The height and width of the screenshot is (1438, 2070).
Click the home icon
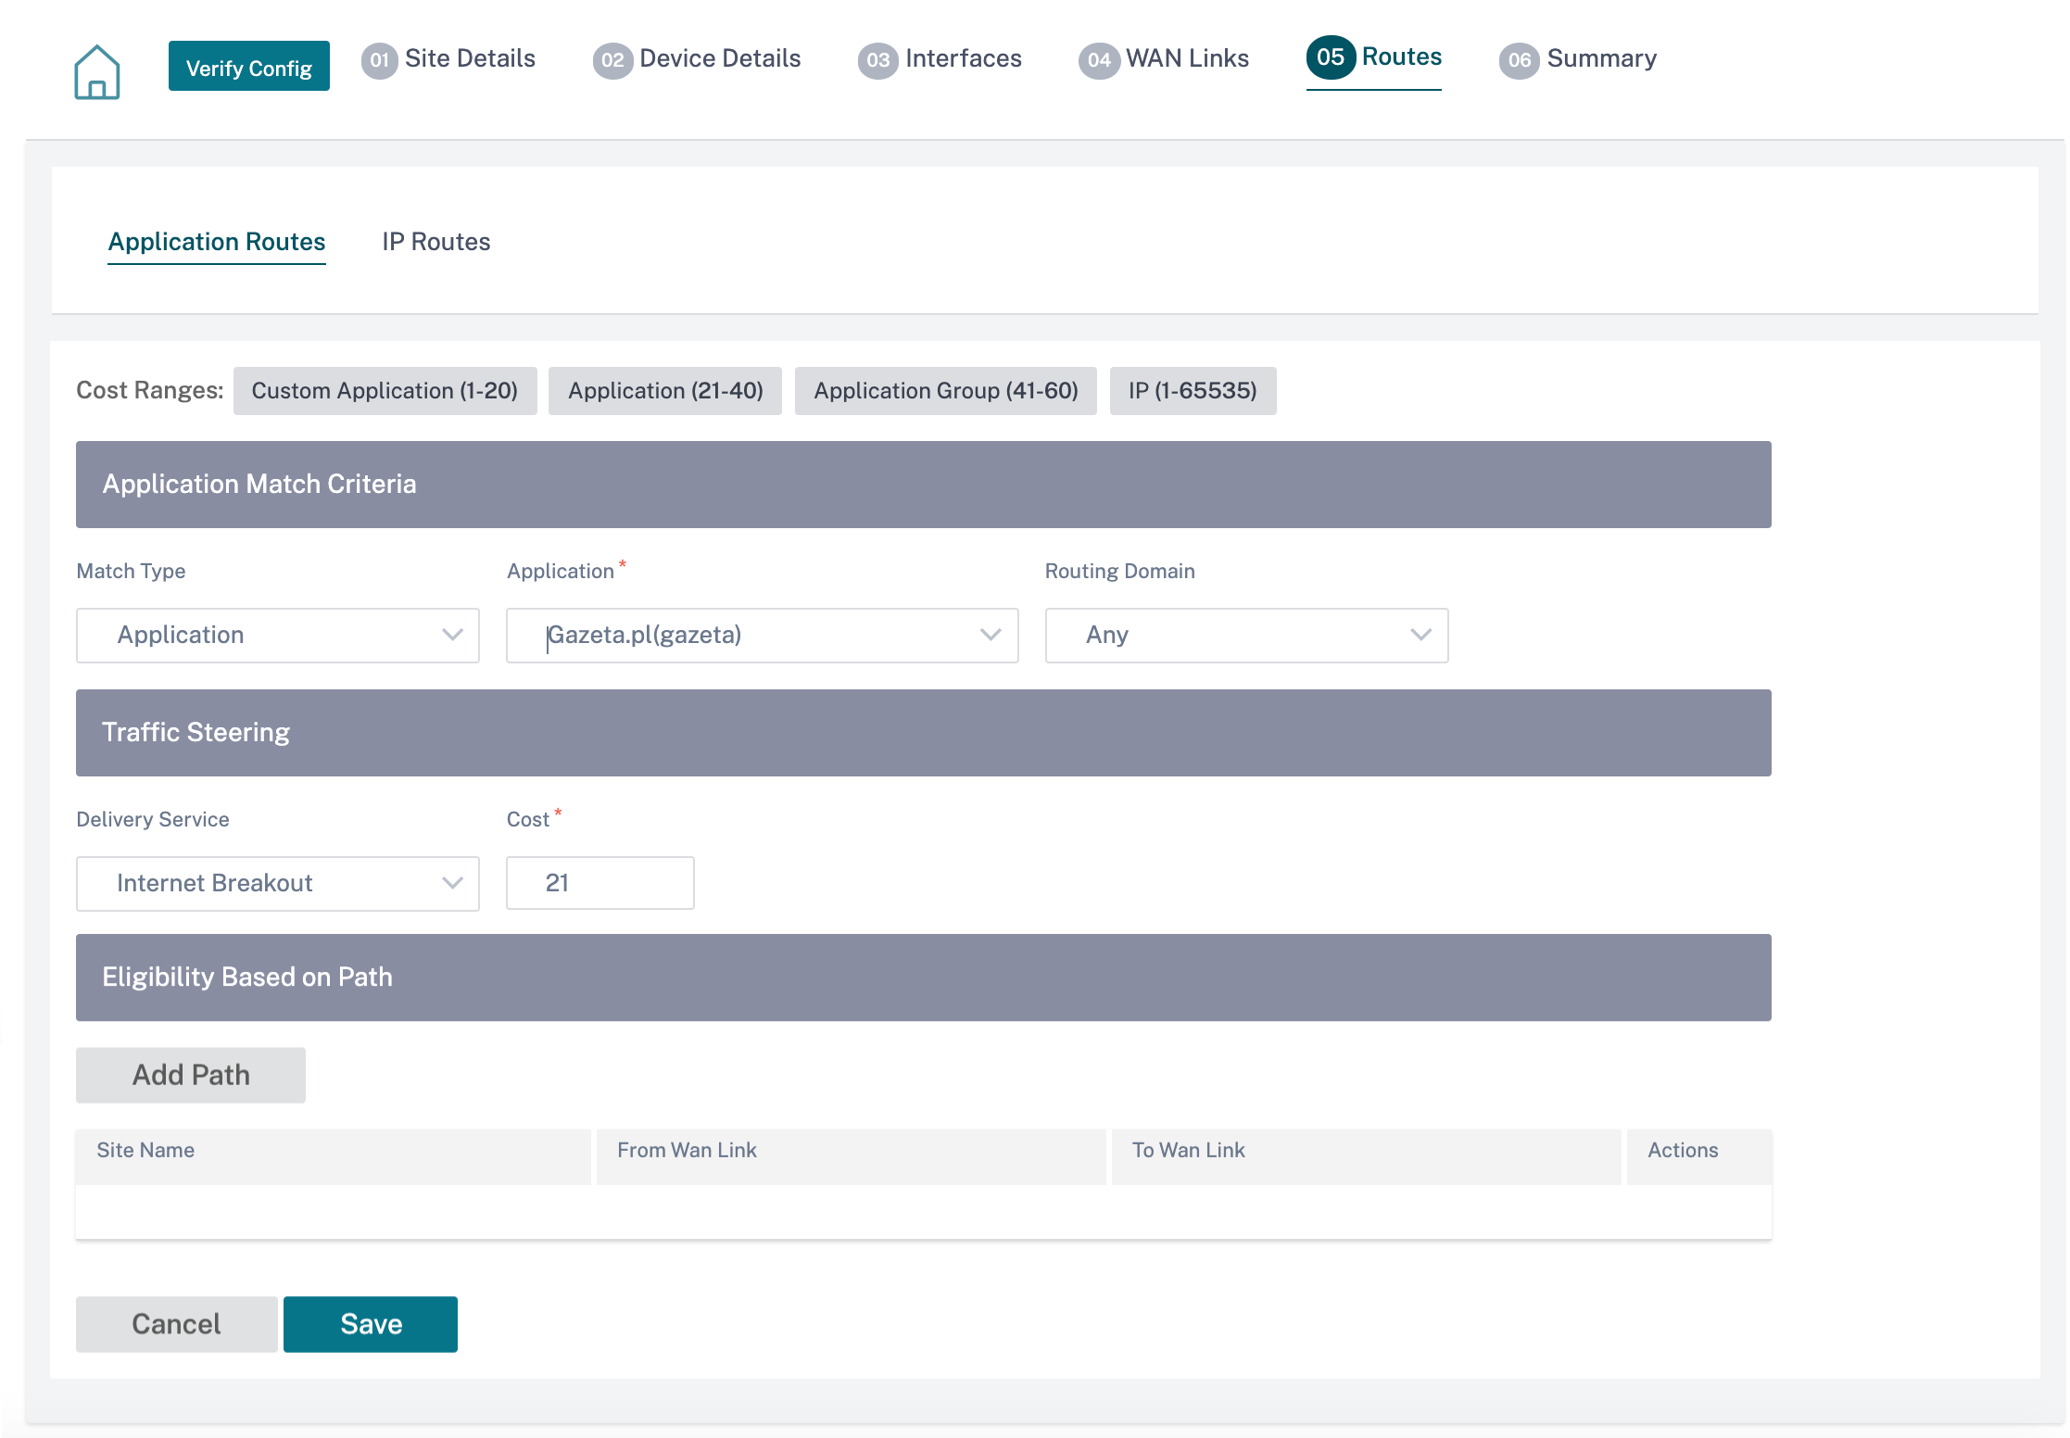click(x=97, y=71)
